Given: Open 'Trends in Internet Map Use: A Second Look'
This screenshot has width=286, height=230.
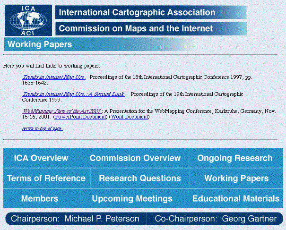Looking at the screenshot, I should [x=73, y=94].
